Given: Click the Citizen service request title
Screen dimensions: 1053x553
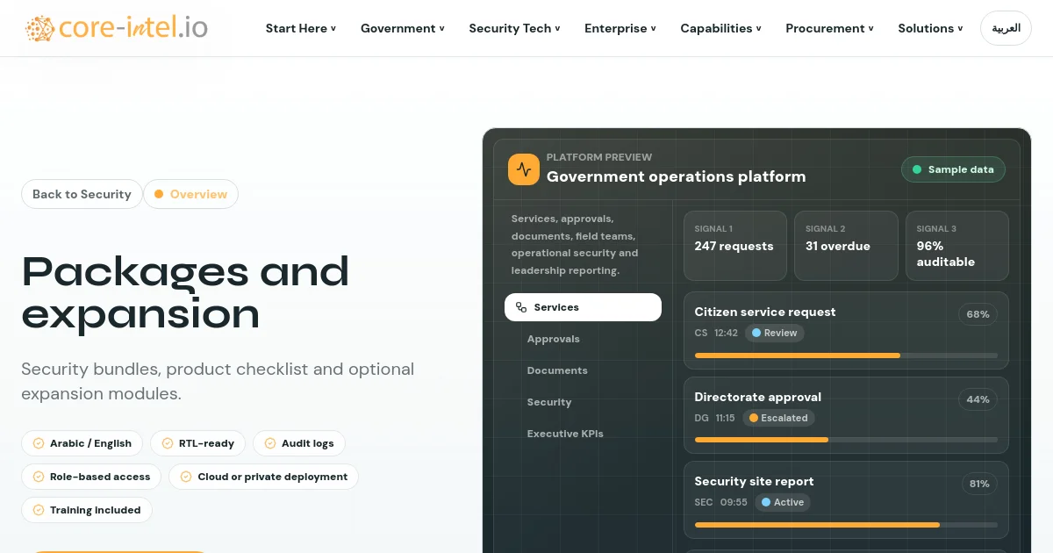Looking at the screenshot, I should pos(765,312).
